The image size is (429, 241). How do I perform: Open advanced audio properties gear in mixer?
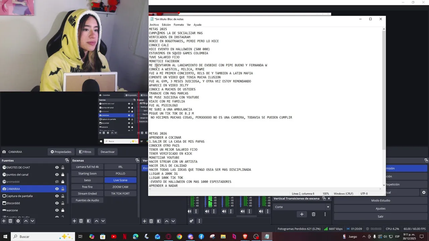191,221
